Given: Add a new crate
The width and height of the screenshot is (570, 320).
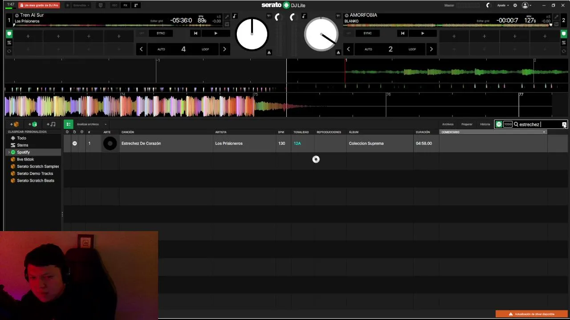Looking at the screenshot, I should [15, 124].
